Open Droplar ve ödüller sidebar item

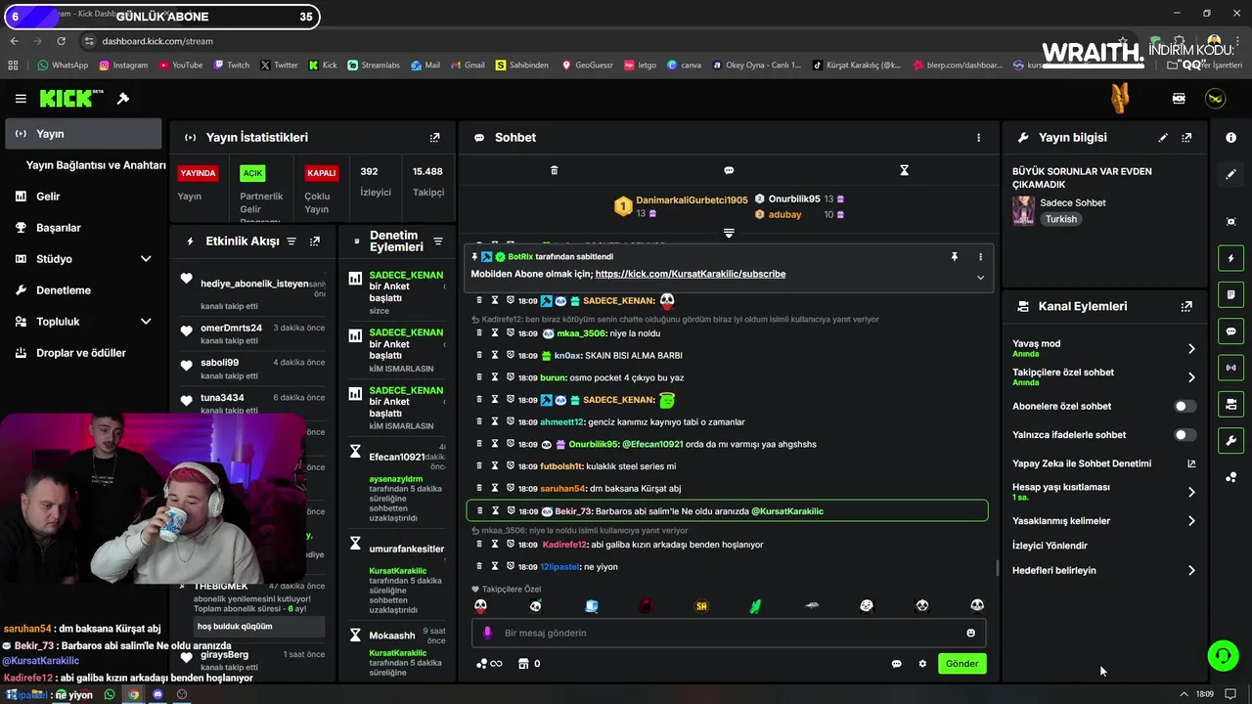point(82,353)
